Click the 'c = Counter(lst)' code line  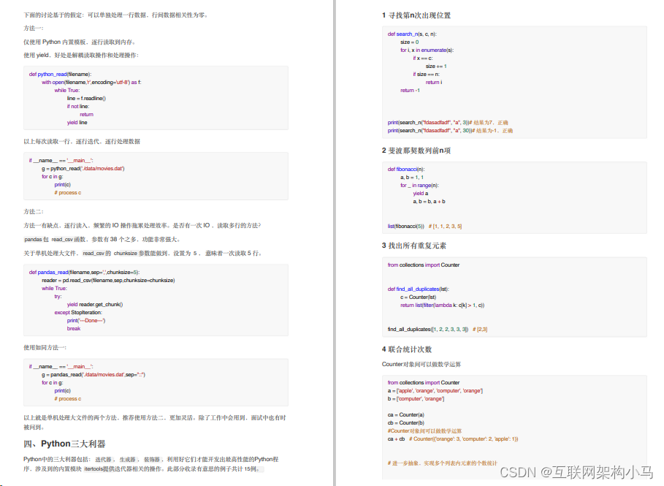pyautogui.click(x=418, y=297)
